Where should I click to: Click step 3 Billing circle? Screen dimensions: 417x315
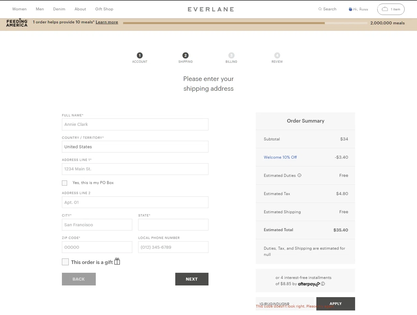(x=231, y=55)
